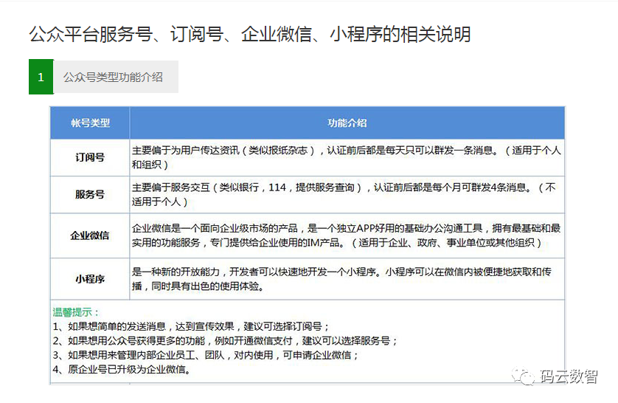Click the green number 1 section badge
This screenshot has height=403, width=618.
point(41,77)
